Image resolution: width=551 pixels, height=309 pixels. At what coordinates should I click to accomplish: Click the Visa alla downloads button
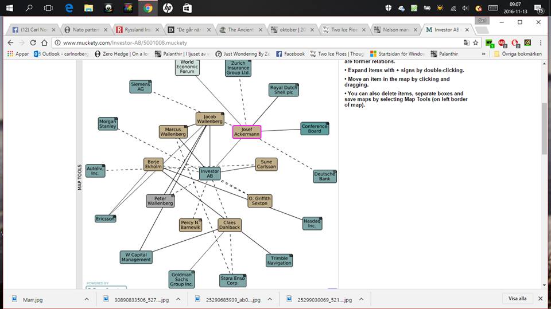[518, 299]
